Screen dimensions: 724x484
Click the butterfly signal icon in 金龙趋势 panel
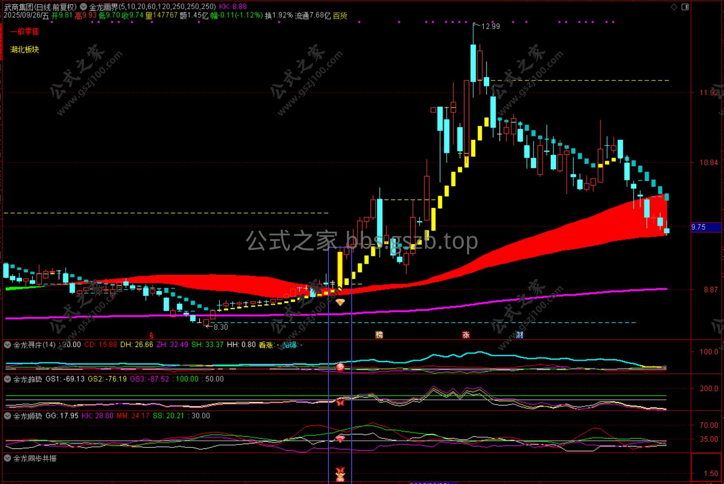(x=341, y=402)
